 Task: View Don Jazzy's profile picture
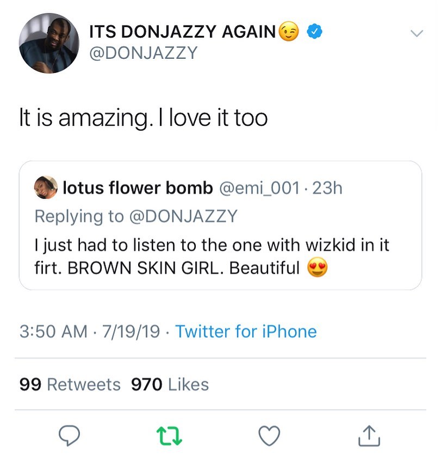(x=49, y=42)
